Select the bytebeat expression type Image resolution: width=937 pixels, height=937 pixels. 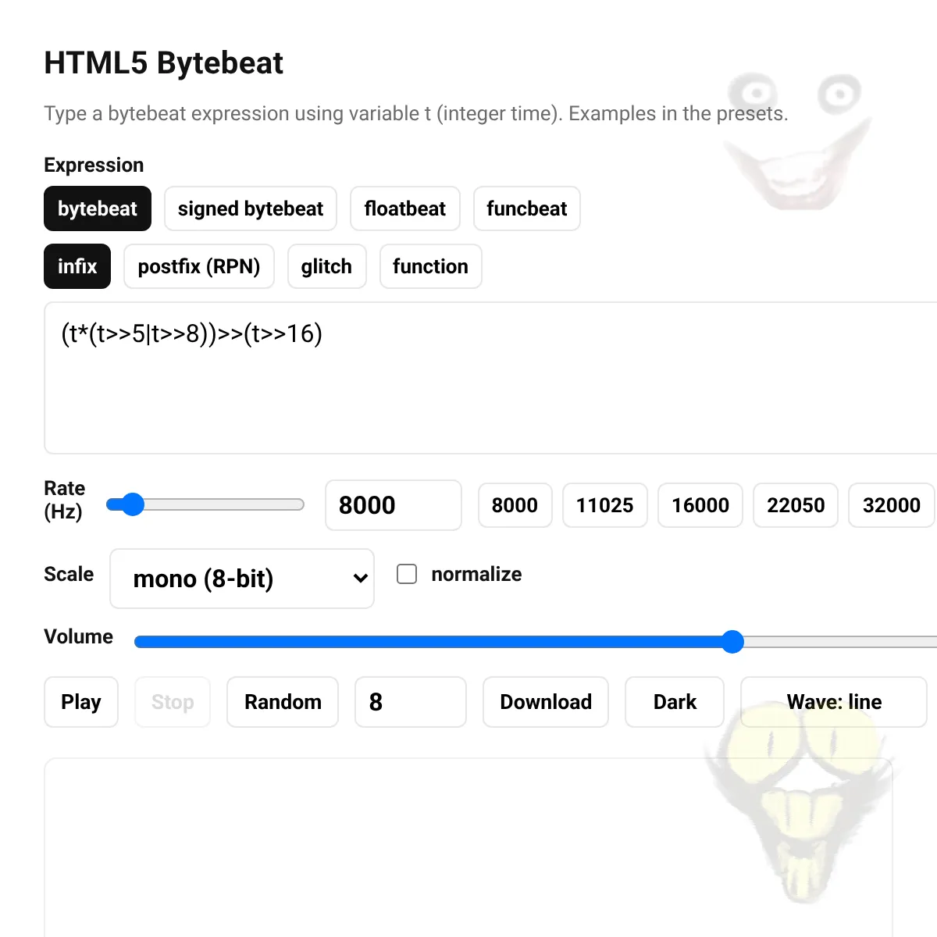98,208
